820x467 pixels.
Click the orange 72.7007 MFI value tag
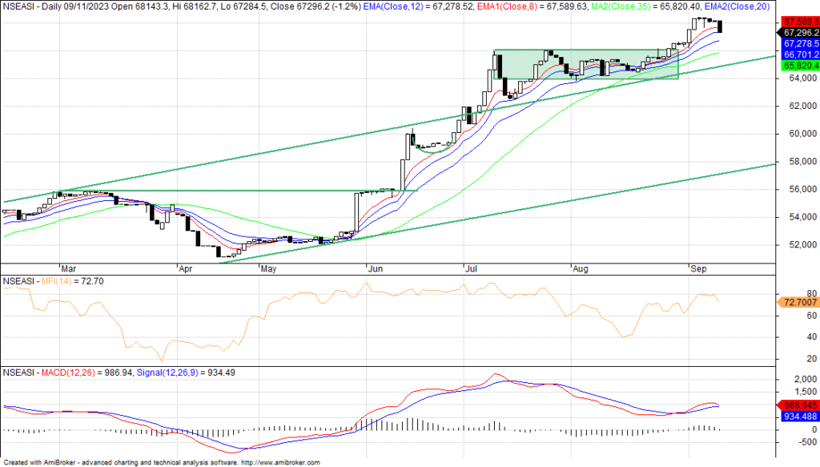pos(798,303)
